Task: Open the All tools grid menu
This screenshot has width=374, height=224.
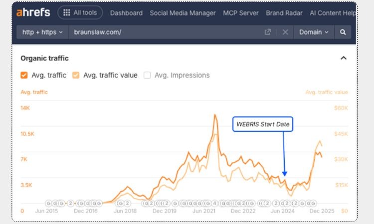Action: (x=80, y=13)
